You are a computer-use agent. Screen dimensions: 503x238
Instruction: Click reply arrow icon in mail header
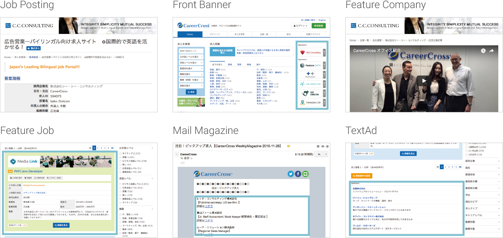(x=319, y=154)
